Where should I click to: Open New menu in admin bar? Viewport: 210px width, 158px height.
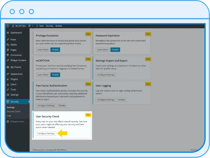[41, 26]
